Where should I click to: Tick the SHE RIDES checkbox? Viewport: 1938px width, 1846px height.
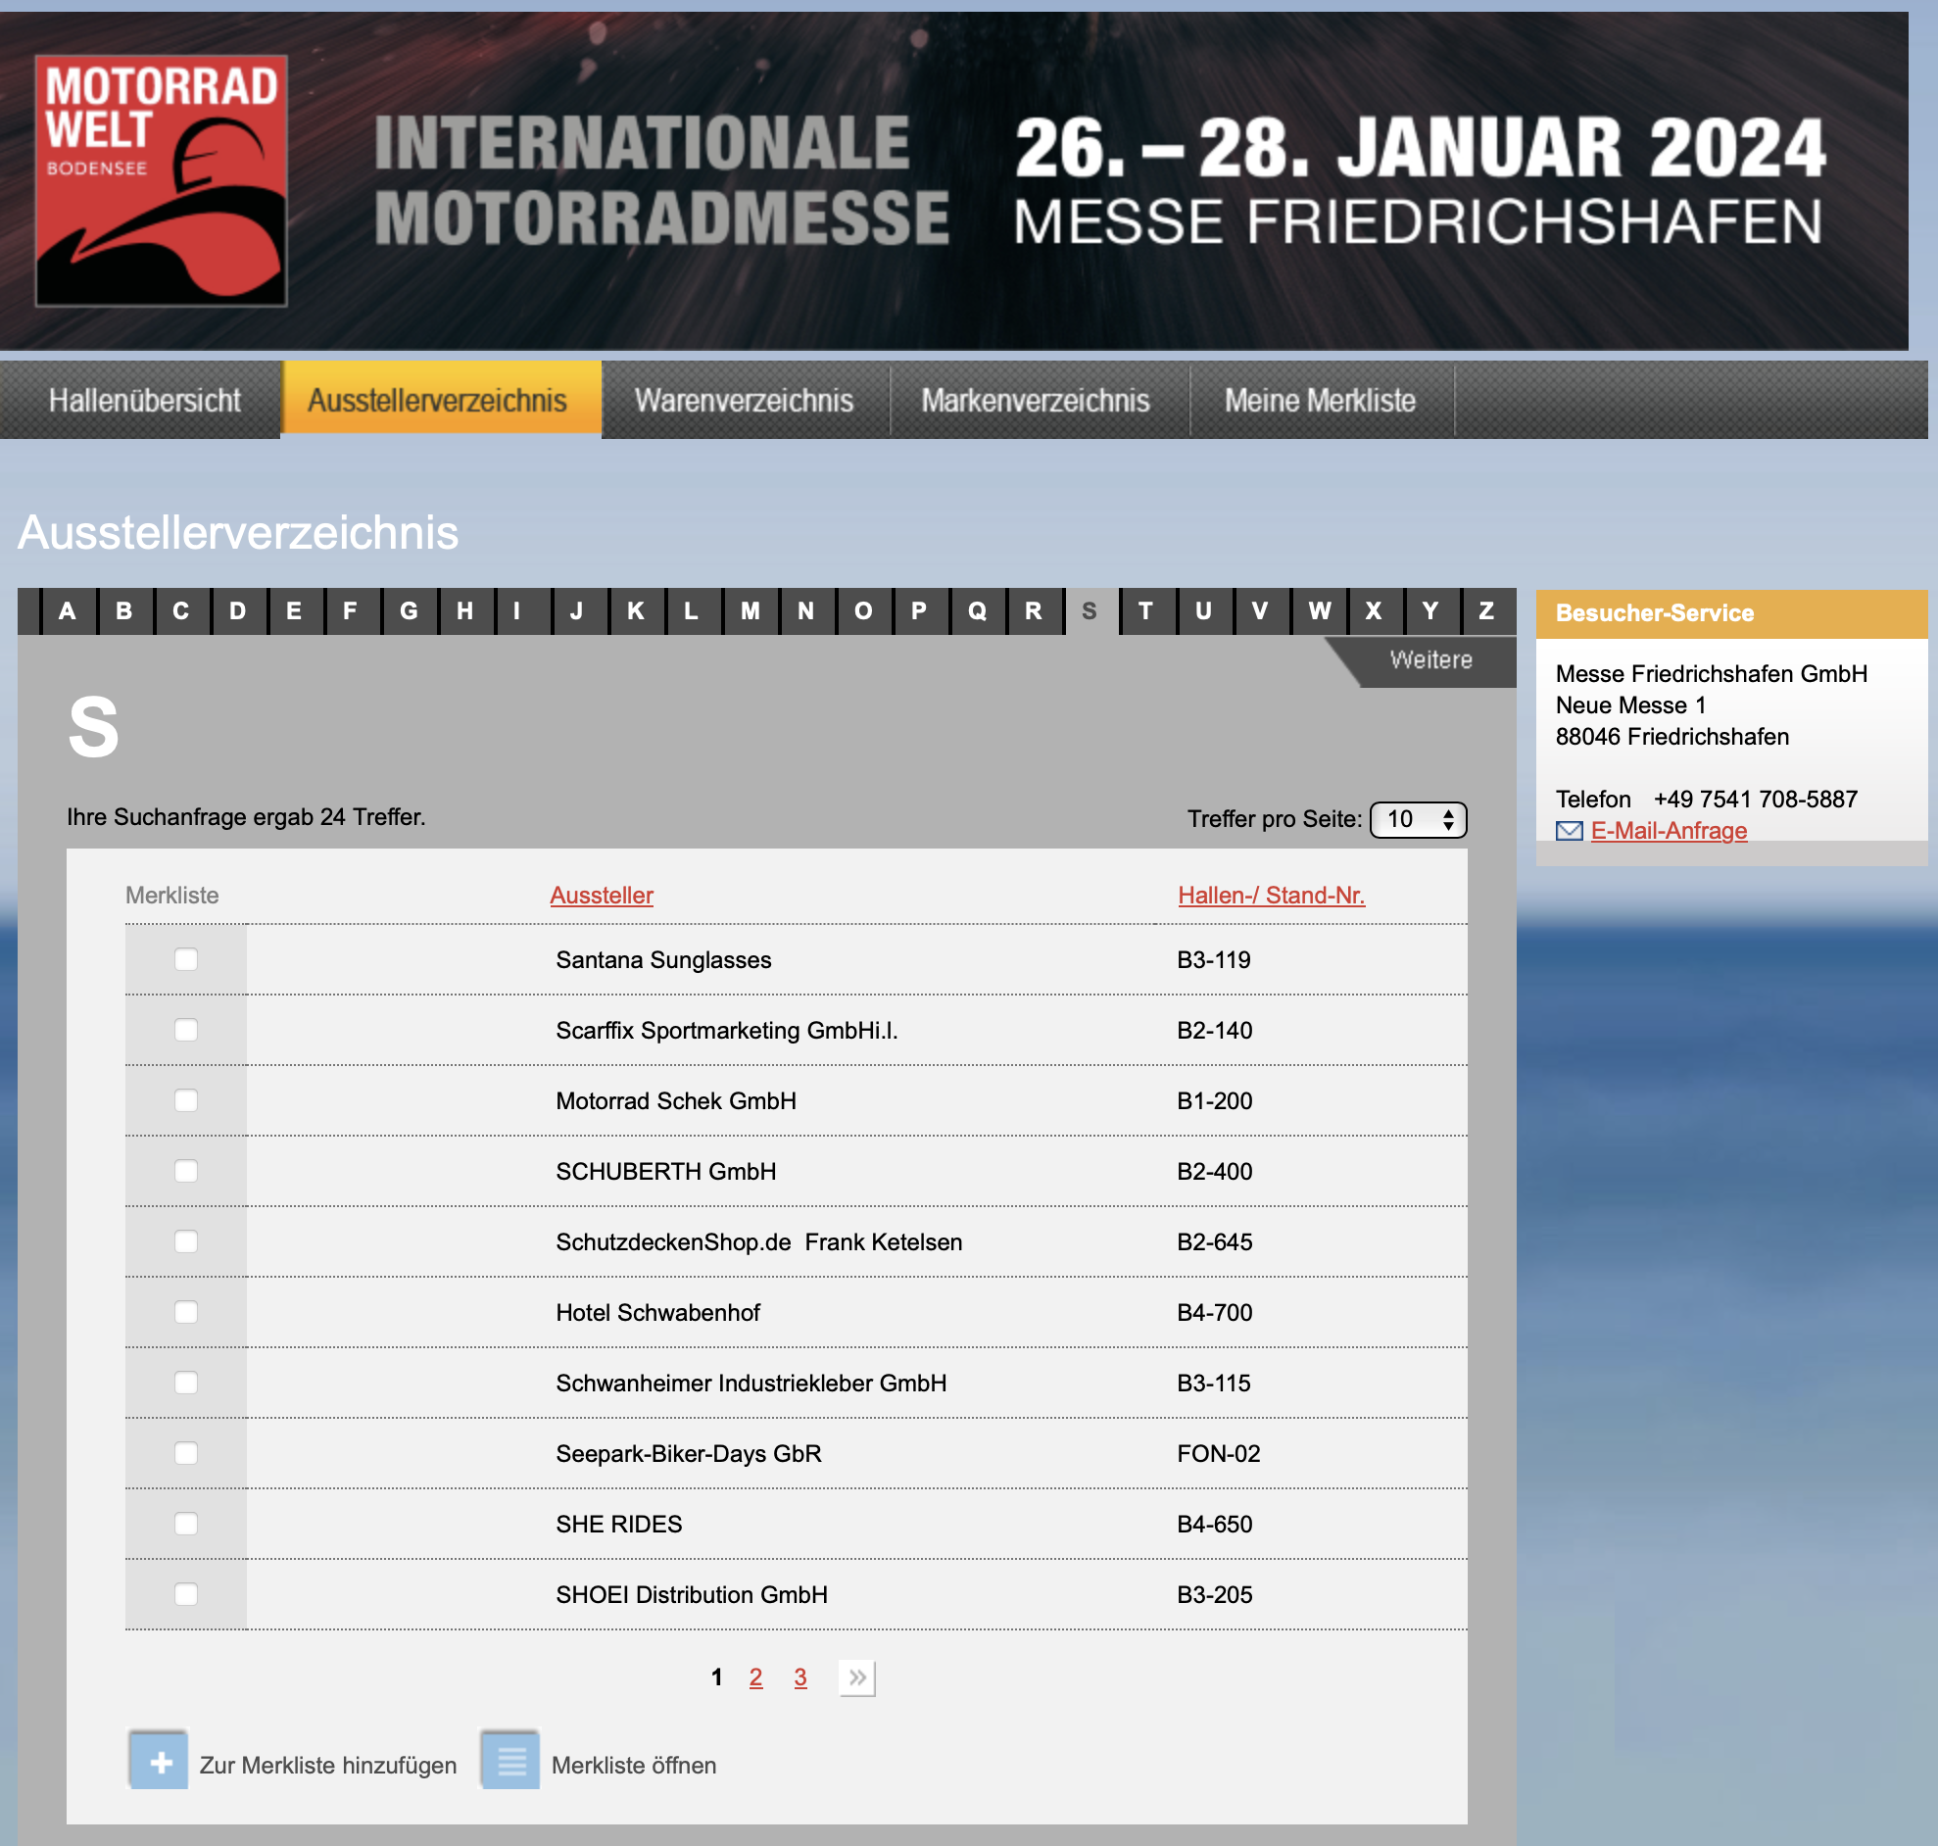pos(186,1525)
